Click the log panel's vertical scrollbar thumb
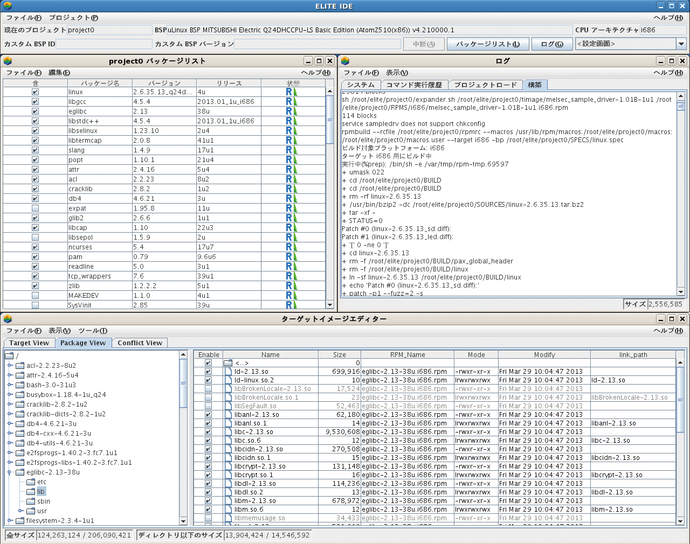690x544 pixels. (x=681, y=106)
